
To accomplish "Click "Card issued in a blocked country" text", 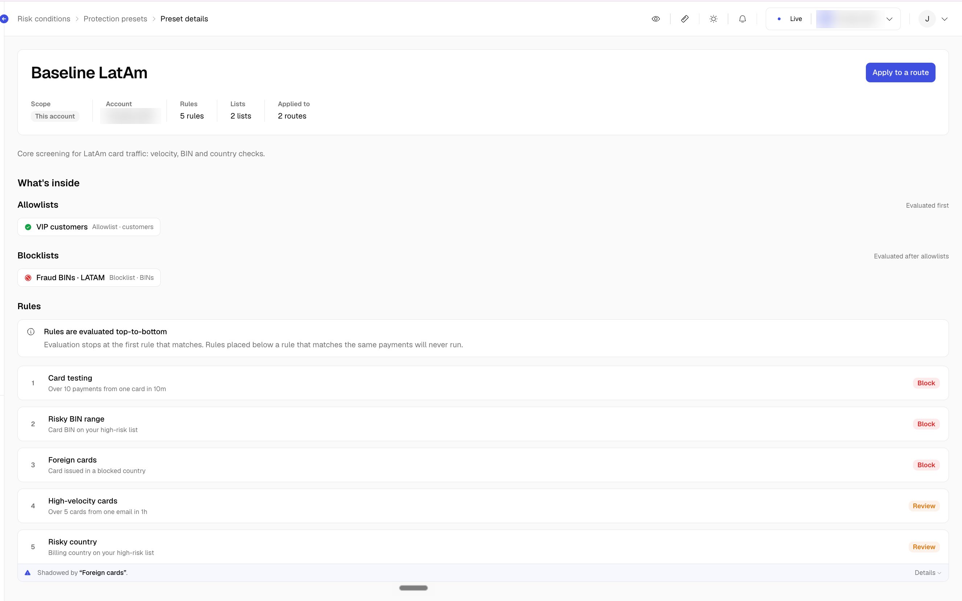I will coord(96,471).
